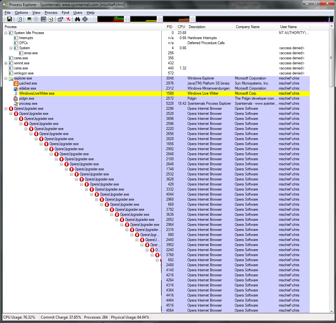Click the WindowsLiveWriter.exe process icon

tap(16, 93)
